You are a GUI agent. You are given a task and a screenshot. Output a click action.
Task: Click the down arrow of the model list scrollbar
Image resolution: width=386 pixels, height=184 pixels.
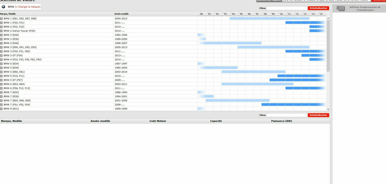(x=328, y=109)
